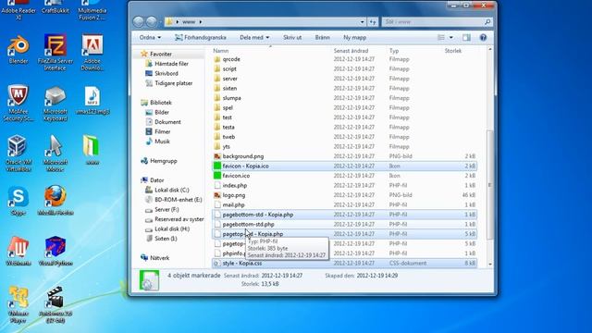Screen dimensions: 592x333
Task: Select pagebottom-std.php file row
Action: [x=344, y=224]
